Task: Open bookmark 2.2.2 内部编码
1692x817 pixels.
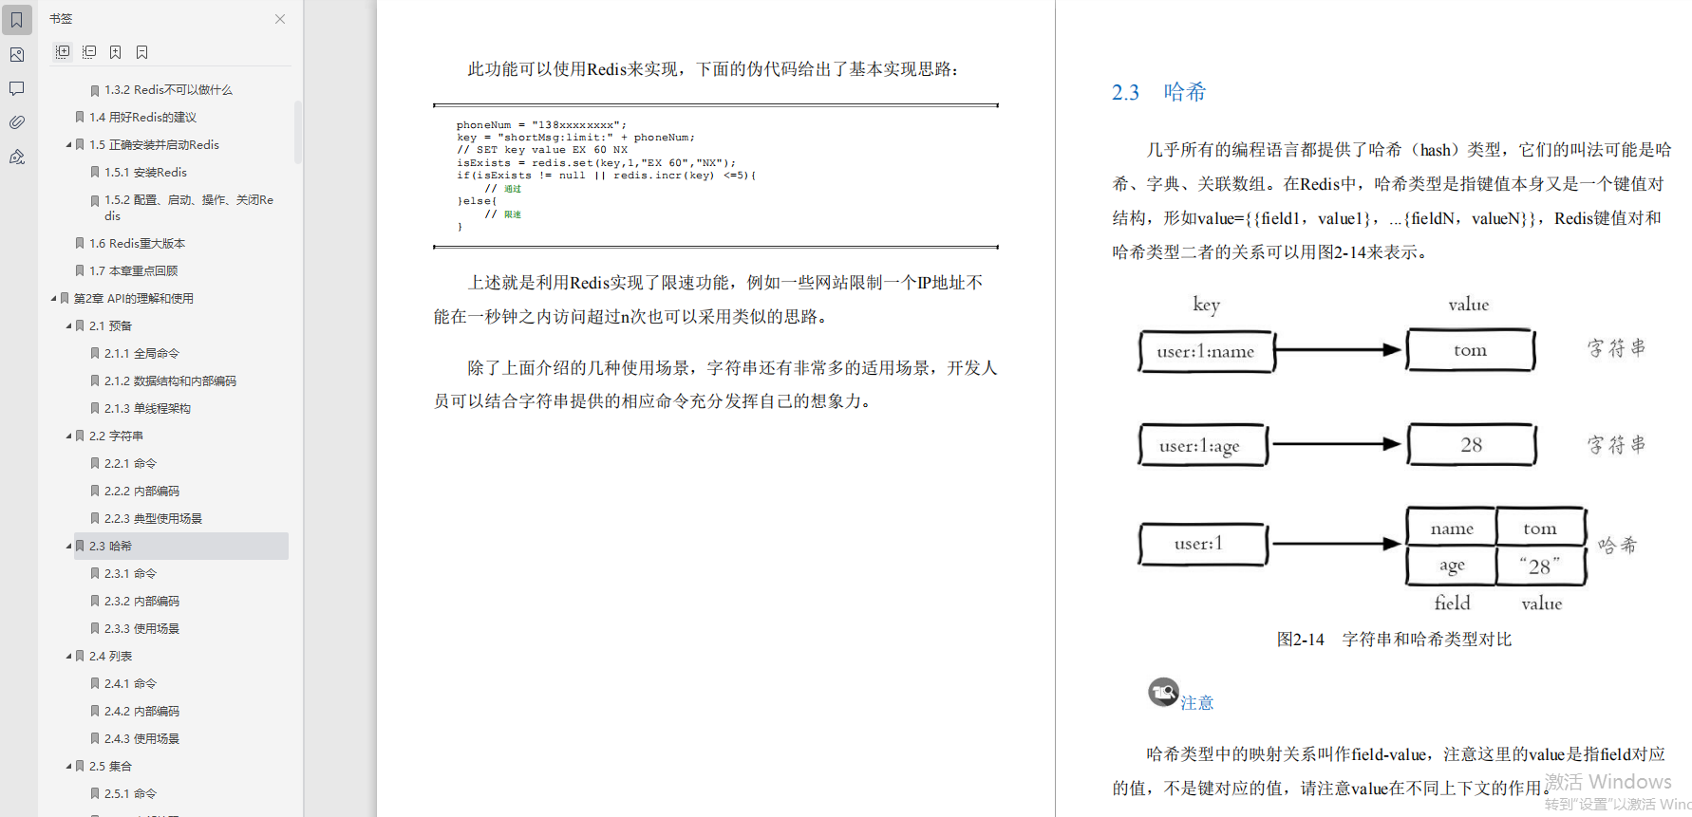Action: [x=141, y=492]
